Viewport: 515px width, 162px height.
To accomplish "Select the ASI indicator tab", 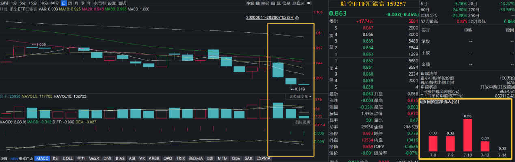I will pos(132,158).
